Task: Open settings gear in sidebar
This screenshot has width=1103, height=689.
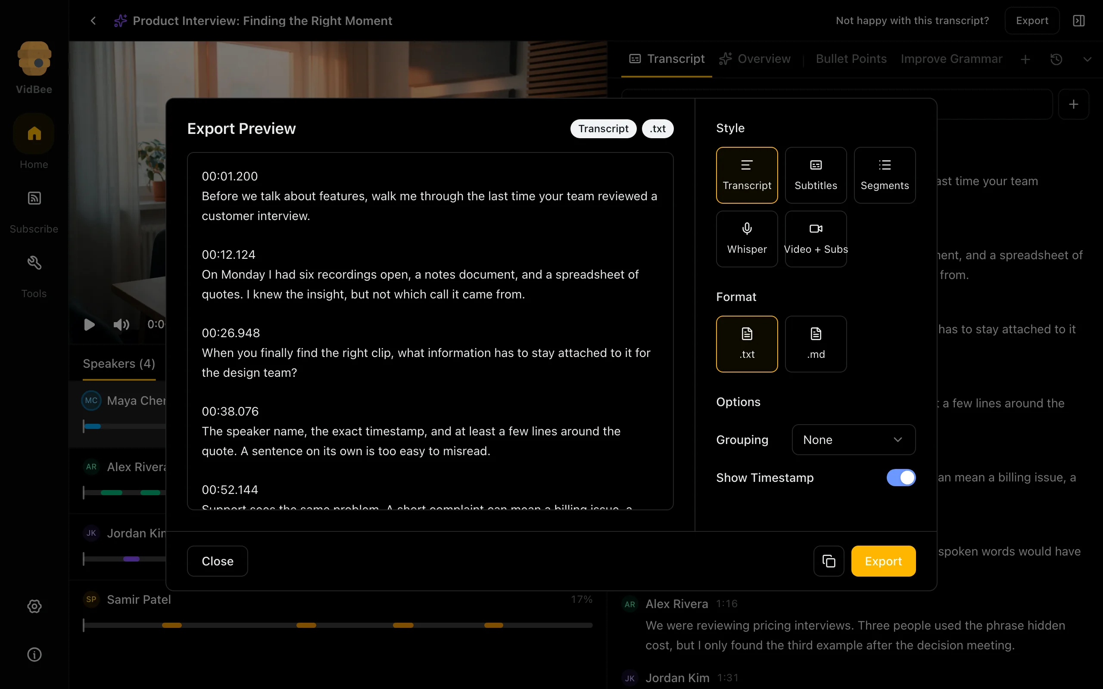Action: click(x=34, y=606)
